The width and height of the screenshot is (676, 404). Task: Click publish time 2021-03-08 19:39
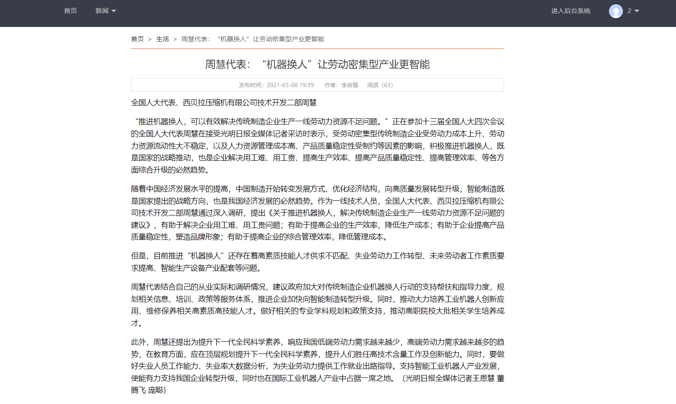point(276,85)
